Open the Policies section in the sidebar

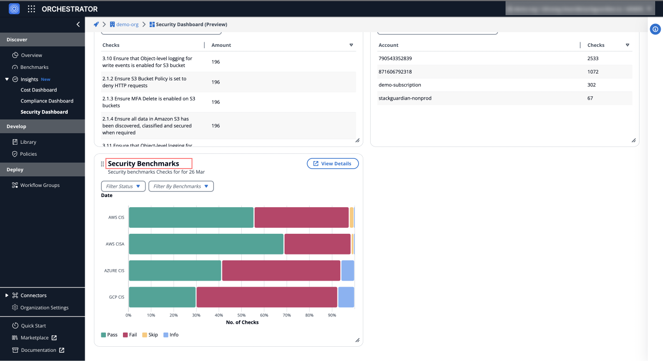point(28,153)
